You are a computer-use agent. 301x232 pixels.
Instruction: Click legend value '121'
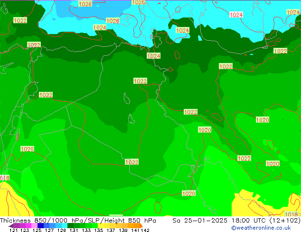click(13, 230)
